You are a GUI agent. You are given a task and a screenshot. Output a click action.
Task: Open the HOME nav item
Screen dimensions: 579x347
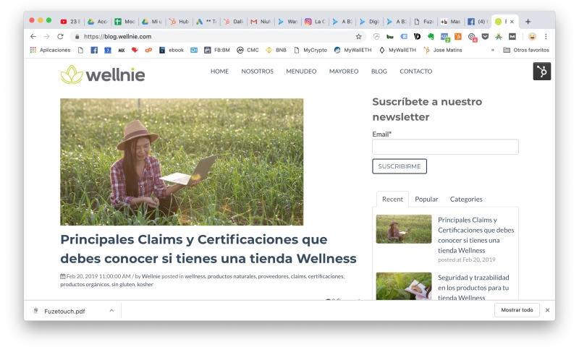(219, 71)
